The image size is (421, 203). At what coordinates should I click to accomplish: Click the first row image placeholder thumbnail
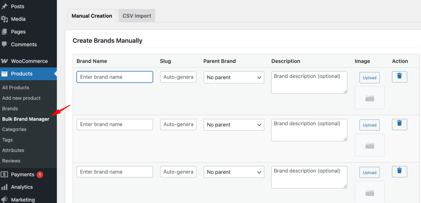(x=369, y=98)
